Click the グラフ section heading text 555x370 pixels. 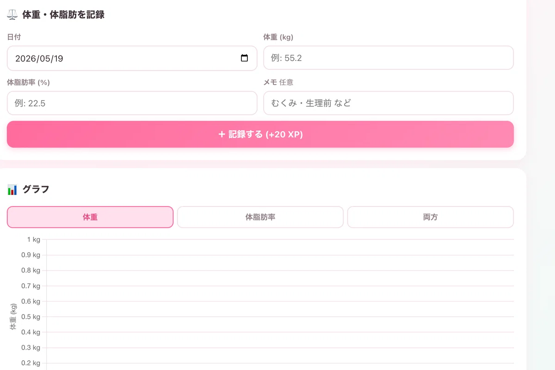[36, 189]
